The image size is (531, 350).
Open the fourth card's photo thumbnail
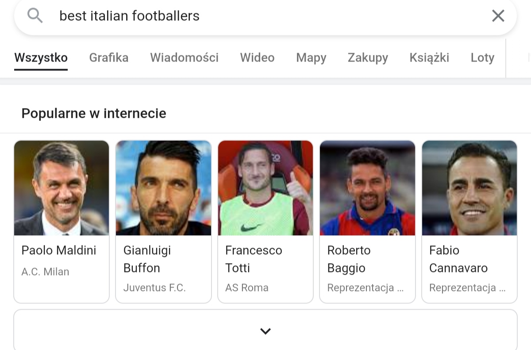point(367,188)
